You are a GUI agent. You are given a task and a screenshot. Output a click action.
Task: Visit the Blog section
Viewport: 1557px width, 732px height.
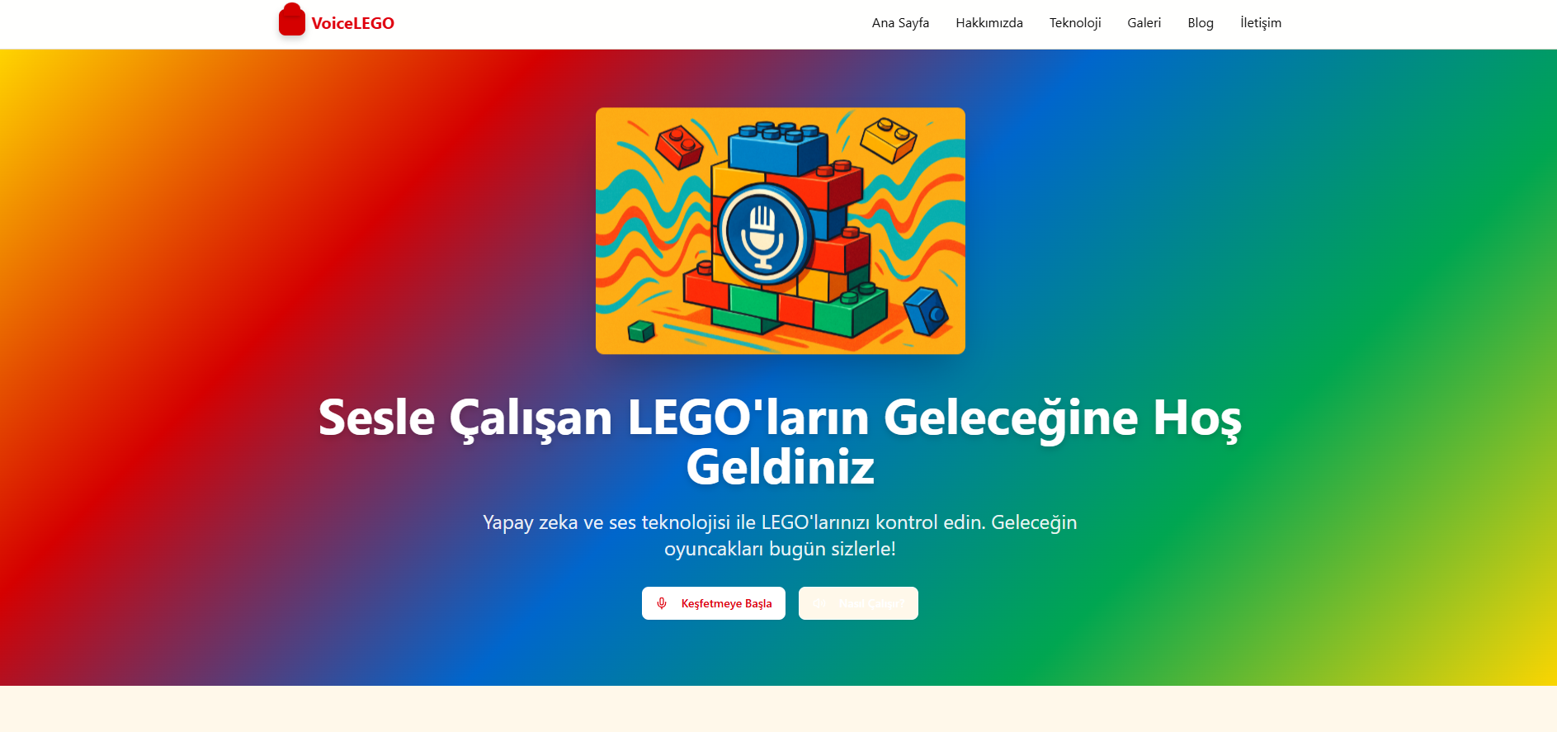pos(1201,23)
